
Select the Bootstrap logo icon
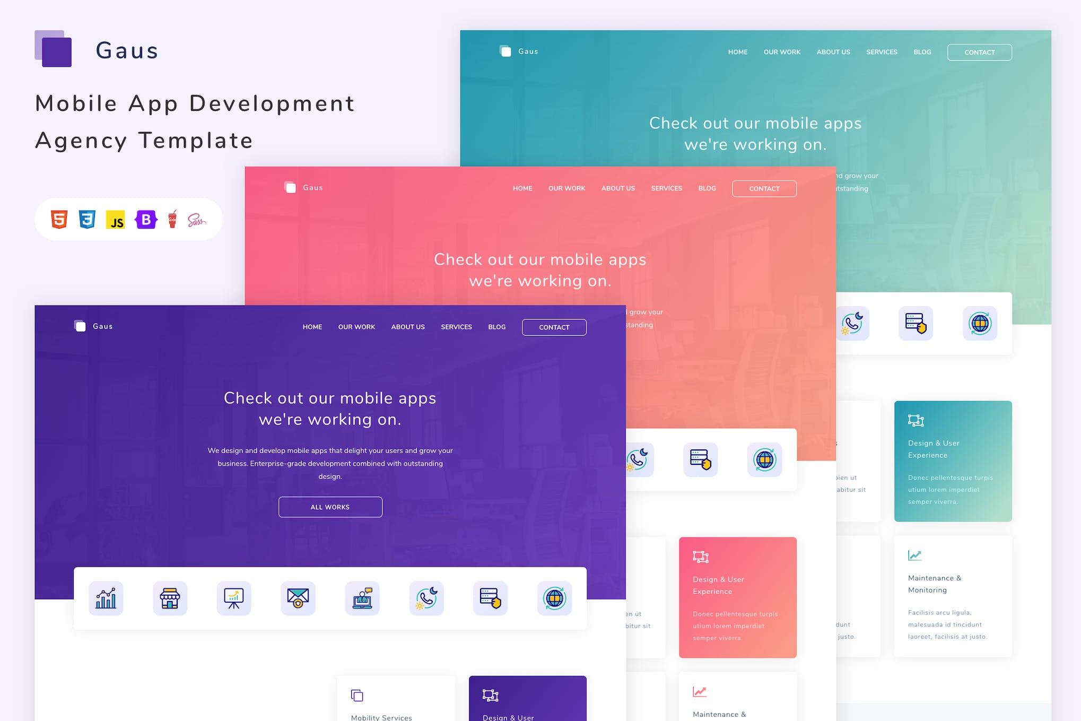click(x=143, y=219)
